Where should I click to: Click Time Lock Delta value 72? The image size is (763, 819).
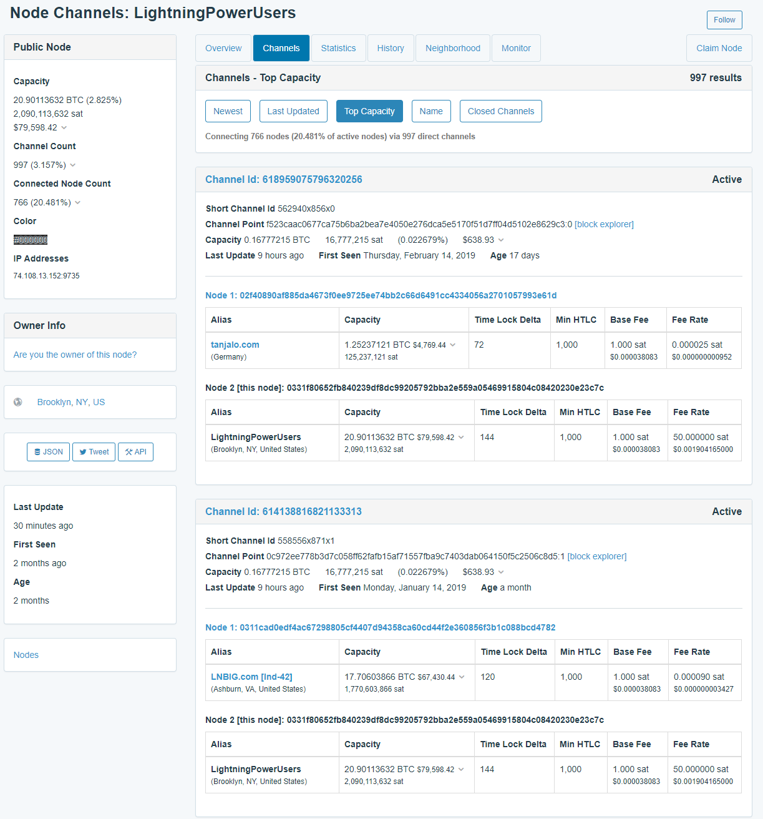[479, 345]
